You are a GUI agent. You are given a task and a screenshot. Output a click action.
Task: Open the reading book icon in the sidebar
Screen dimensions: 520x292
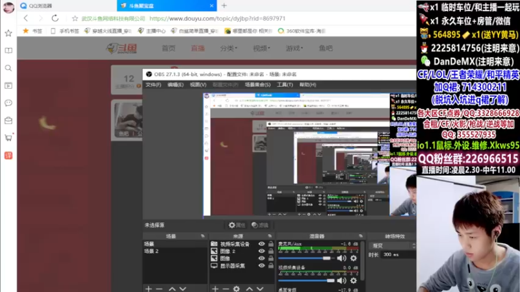click(8, 51)
